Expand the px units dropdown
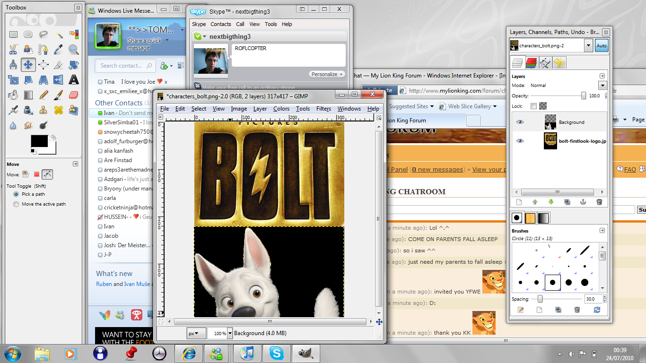Image resolution: width=646 pixels, height=363 pixels. [196, 333]
